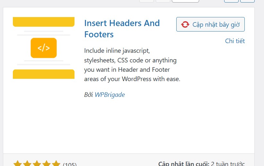Click the (105) ratings count
Image resolution: width=264 pixels, height=166 pixels.
[x=70, y=164]
